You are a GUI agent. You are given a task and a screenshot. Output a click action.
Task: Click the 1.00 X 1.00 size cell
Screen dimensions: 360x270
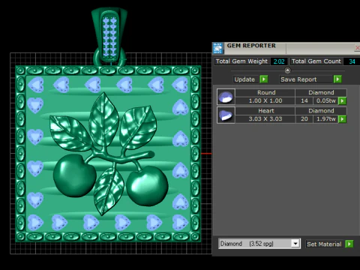(x=265, y=100)
